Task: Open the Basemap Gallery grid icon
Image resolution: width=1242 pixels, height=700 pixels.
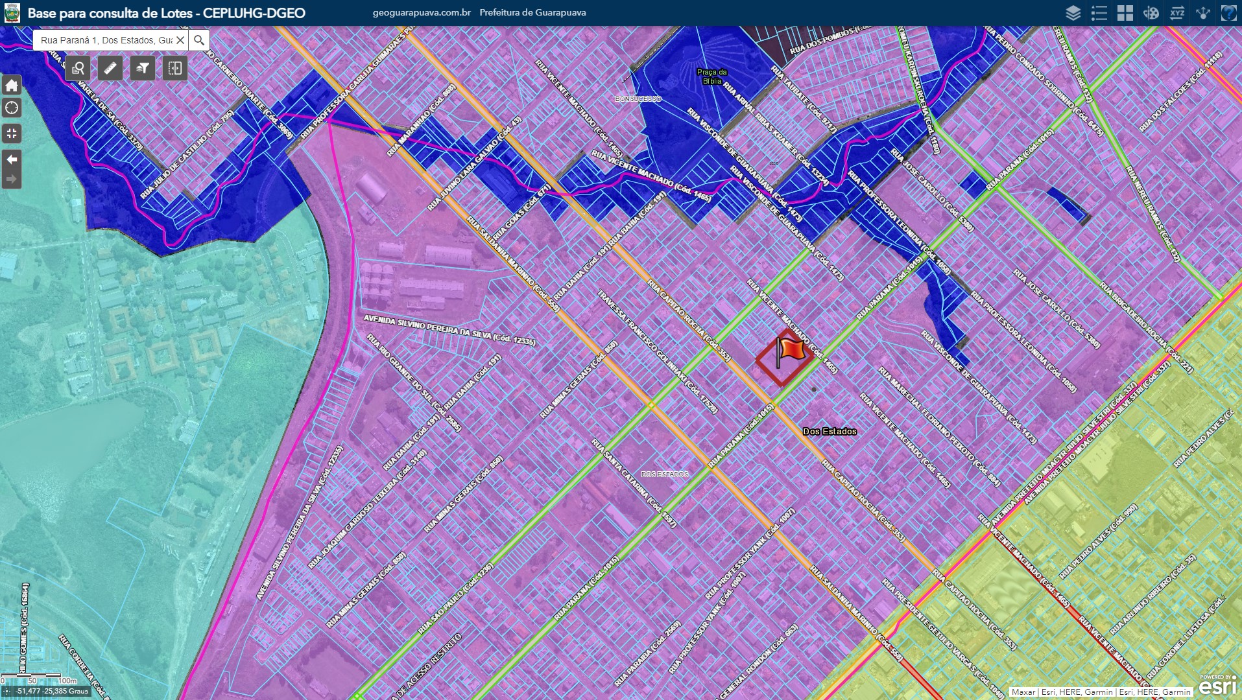Action: coord(1125,13)
